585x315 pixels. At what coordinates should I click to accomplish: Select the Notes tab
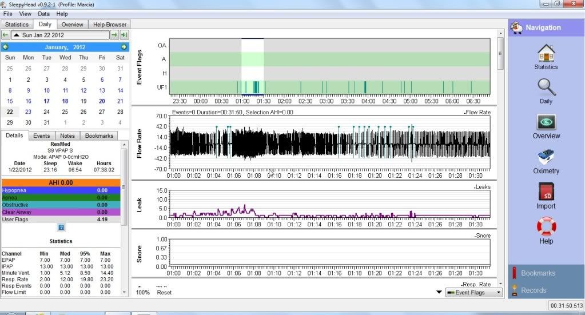(67, 135)
